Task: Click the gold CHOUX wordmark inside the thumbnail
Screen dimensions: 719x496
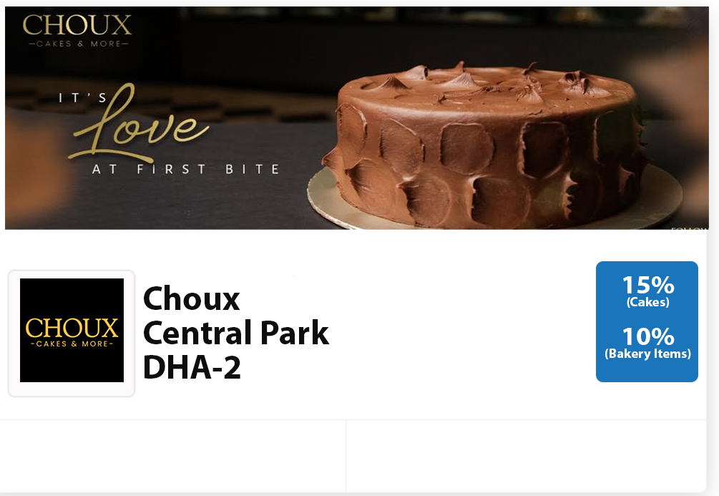Action: pyautogui.click(x=72, y=328)
